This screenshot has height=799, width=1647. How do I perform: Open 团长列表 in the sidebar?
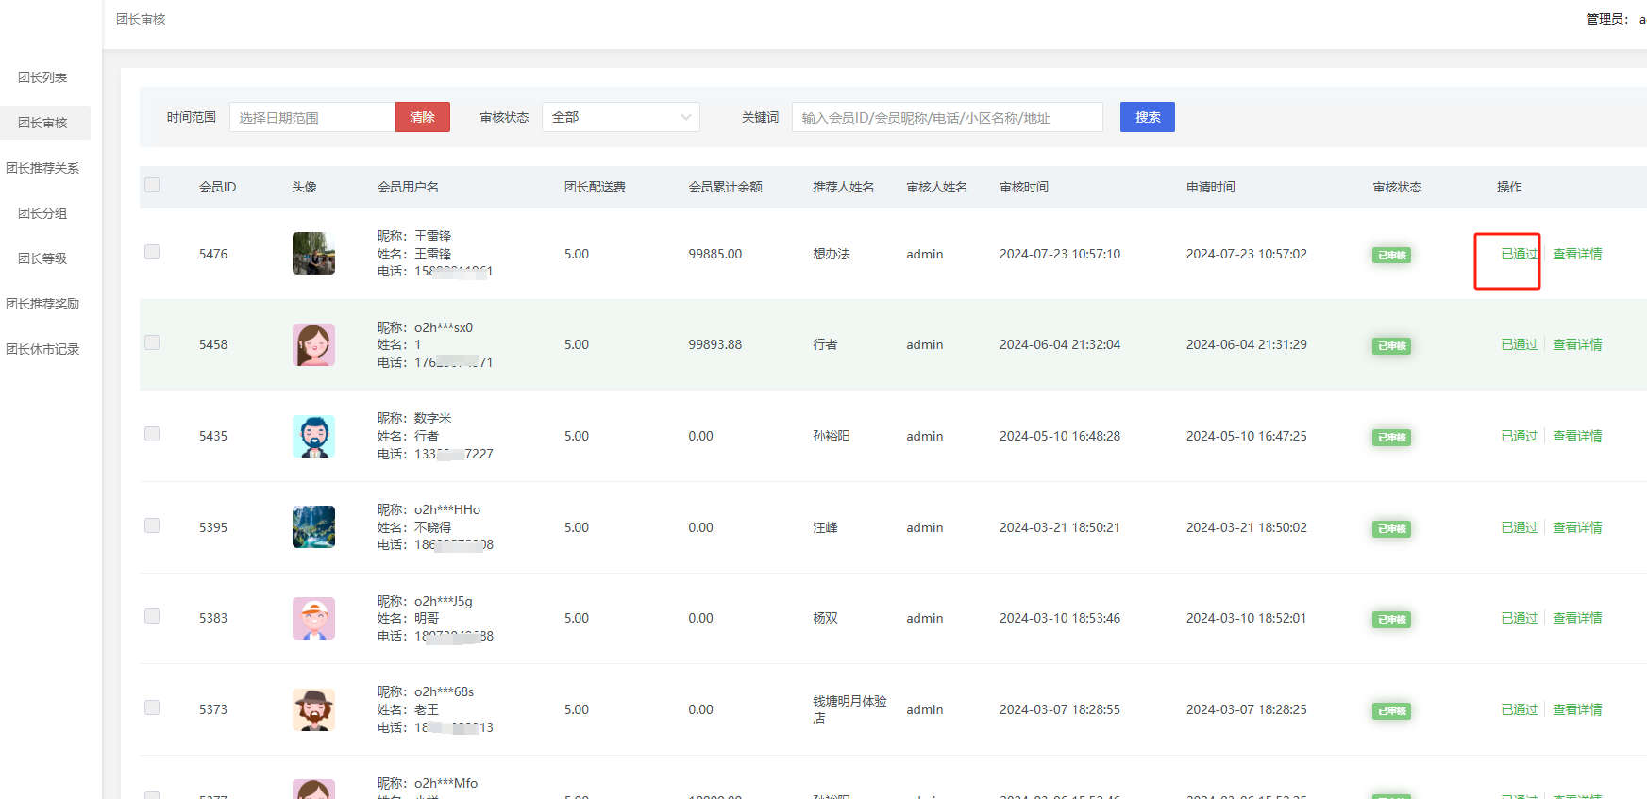(42, 77)
